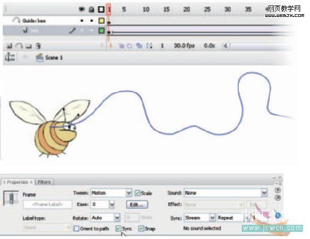310x239 pixels.
Task: Click the Hide Timeline icon in the edit bar
Action: [10, 57]
